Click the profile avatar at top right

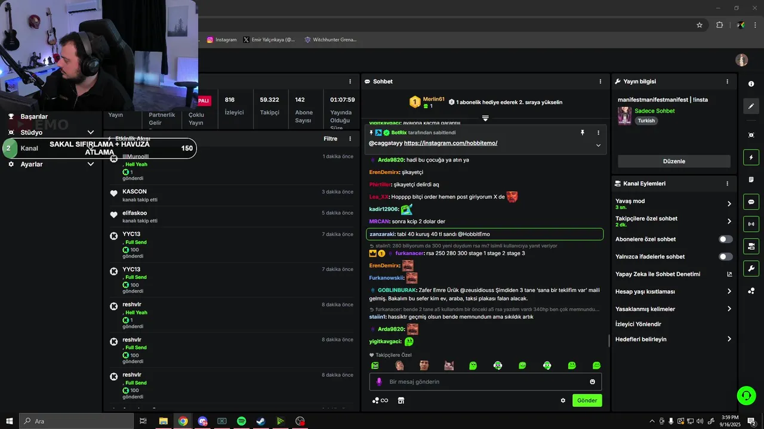(x=742, y=60)
